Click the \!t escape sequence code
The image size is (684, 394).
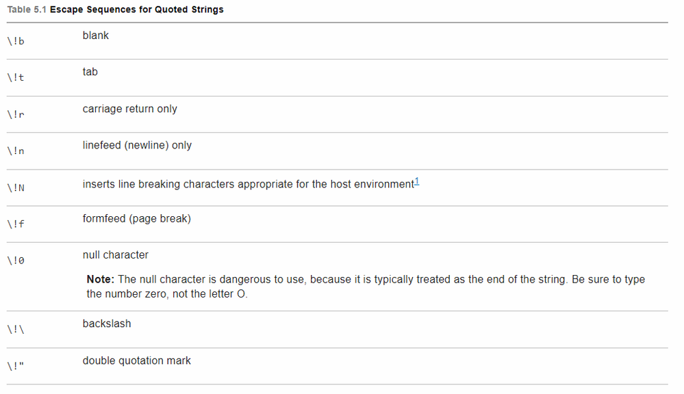point(16,78)
